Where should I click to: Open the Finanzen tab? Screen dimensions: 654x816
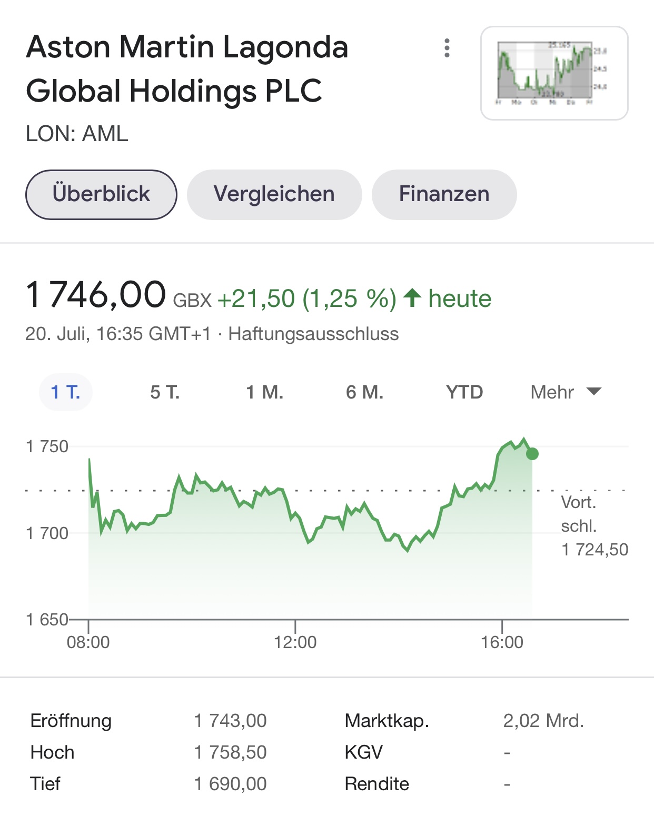pos(444,194)
